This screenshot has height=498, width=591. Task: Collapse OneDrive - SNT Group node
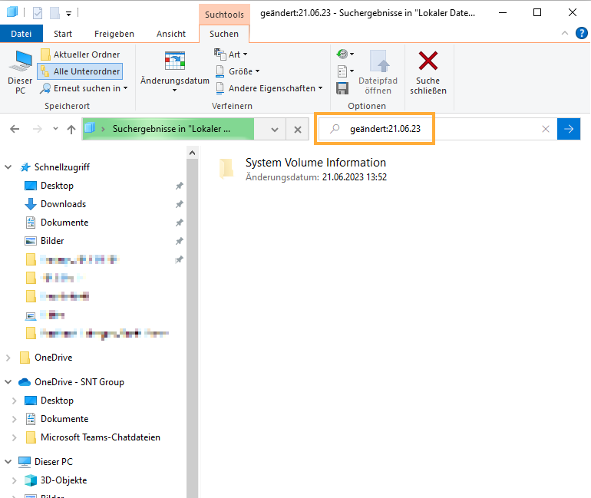[8, 382]
